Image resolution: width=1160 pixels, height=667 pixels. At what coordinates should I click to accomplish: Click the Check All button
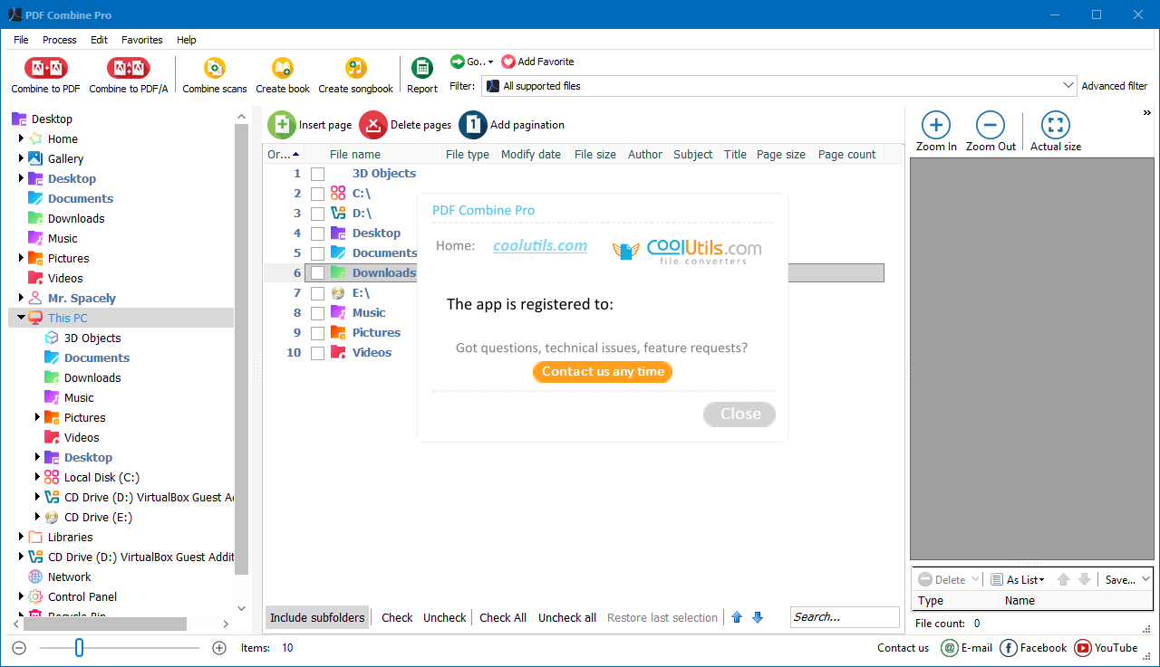[x=503, y=617]
